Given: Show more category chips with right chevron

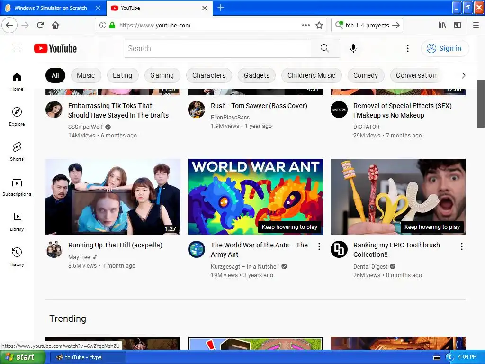Looking at the screenshot, I should coord(463,75).
